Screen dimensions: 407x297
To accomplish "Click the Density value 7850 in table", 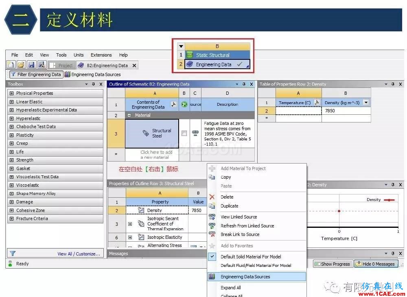I will click(x=346, y=111).
